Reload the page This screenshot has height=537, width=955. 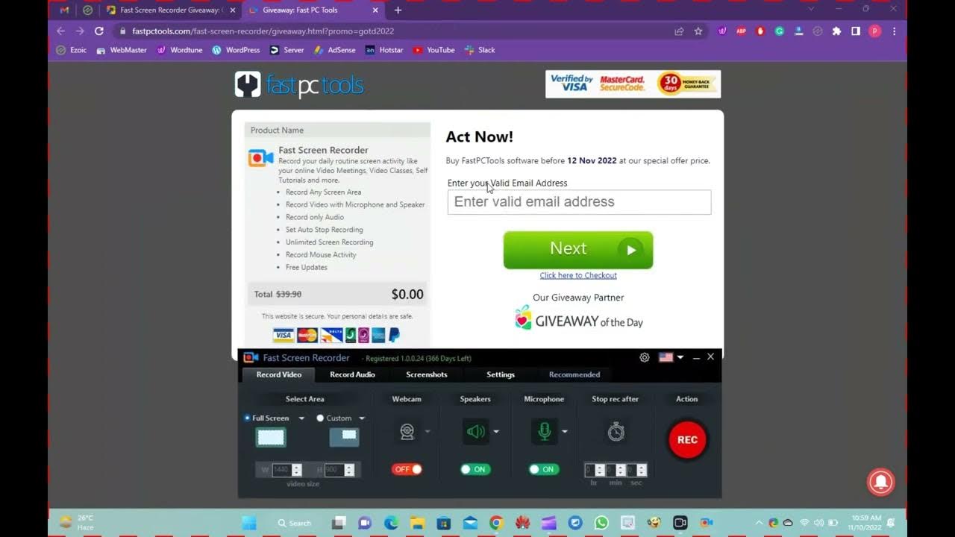(x=98, y=31)
